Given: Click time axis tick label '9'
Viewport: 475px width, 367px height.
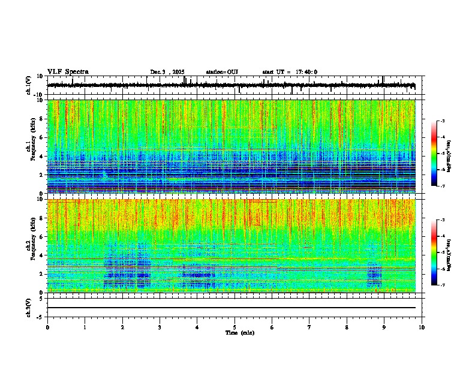Looking at the screenshot, I should coord(384,327).
